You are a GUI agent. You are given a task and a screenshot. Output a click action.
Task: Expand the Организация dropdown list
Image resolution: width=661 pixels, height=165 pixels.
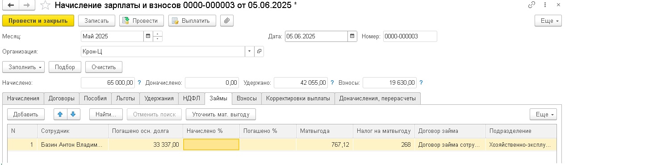[250, 51]
